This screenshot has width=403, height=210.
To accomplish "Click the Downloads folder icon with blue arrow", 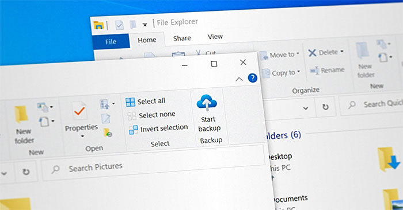I will click(389, 159).
